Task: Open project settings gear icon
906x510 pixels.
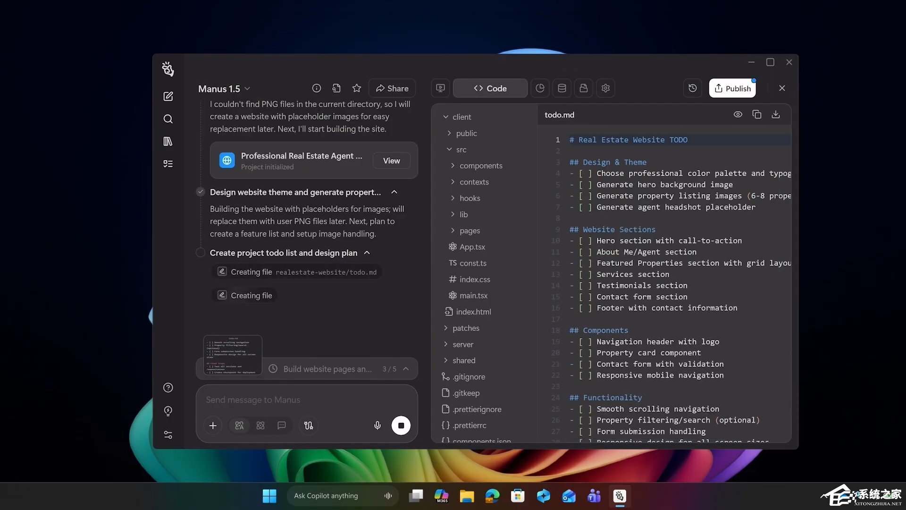Action: 606,88
